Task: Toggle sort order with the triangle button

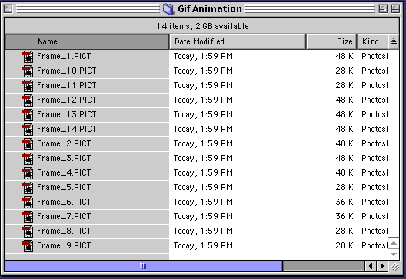Action: click(x=394, y=41)
